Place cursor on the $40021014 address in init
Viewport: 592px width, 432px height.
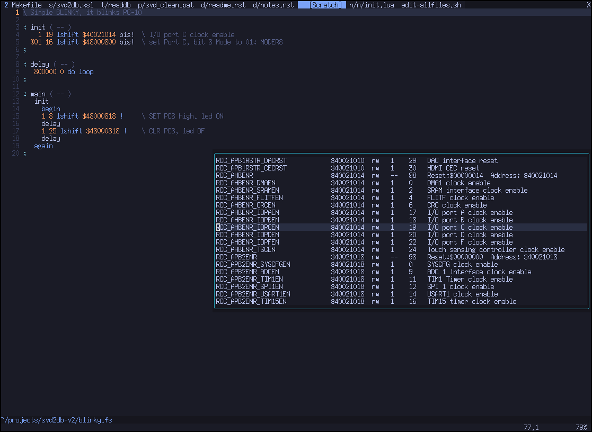click(x=99, y=34)
